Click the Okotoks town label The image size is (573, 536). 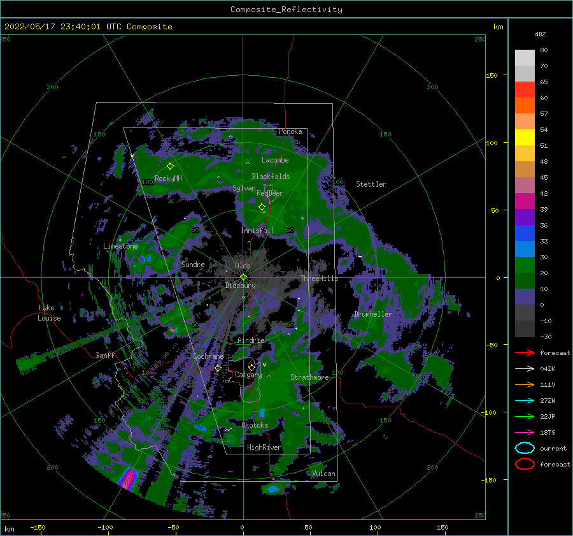click(x=255, y=425)
